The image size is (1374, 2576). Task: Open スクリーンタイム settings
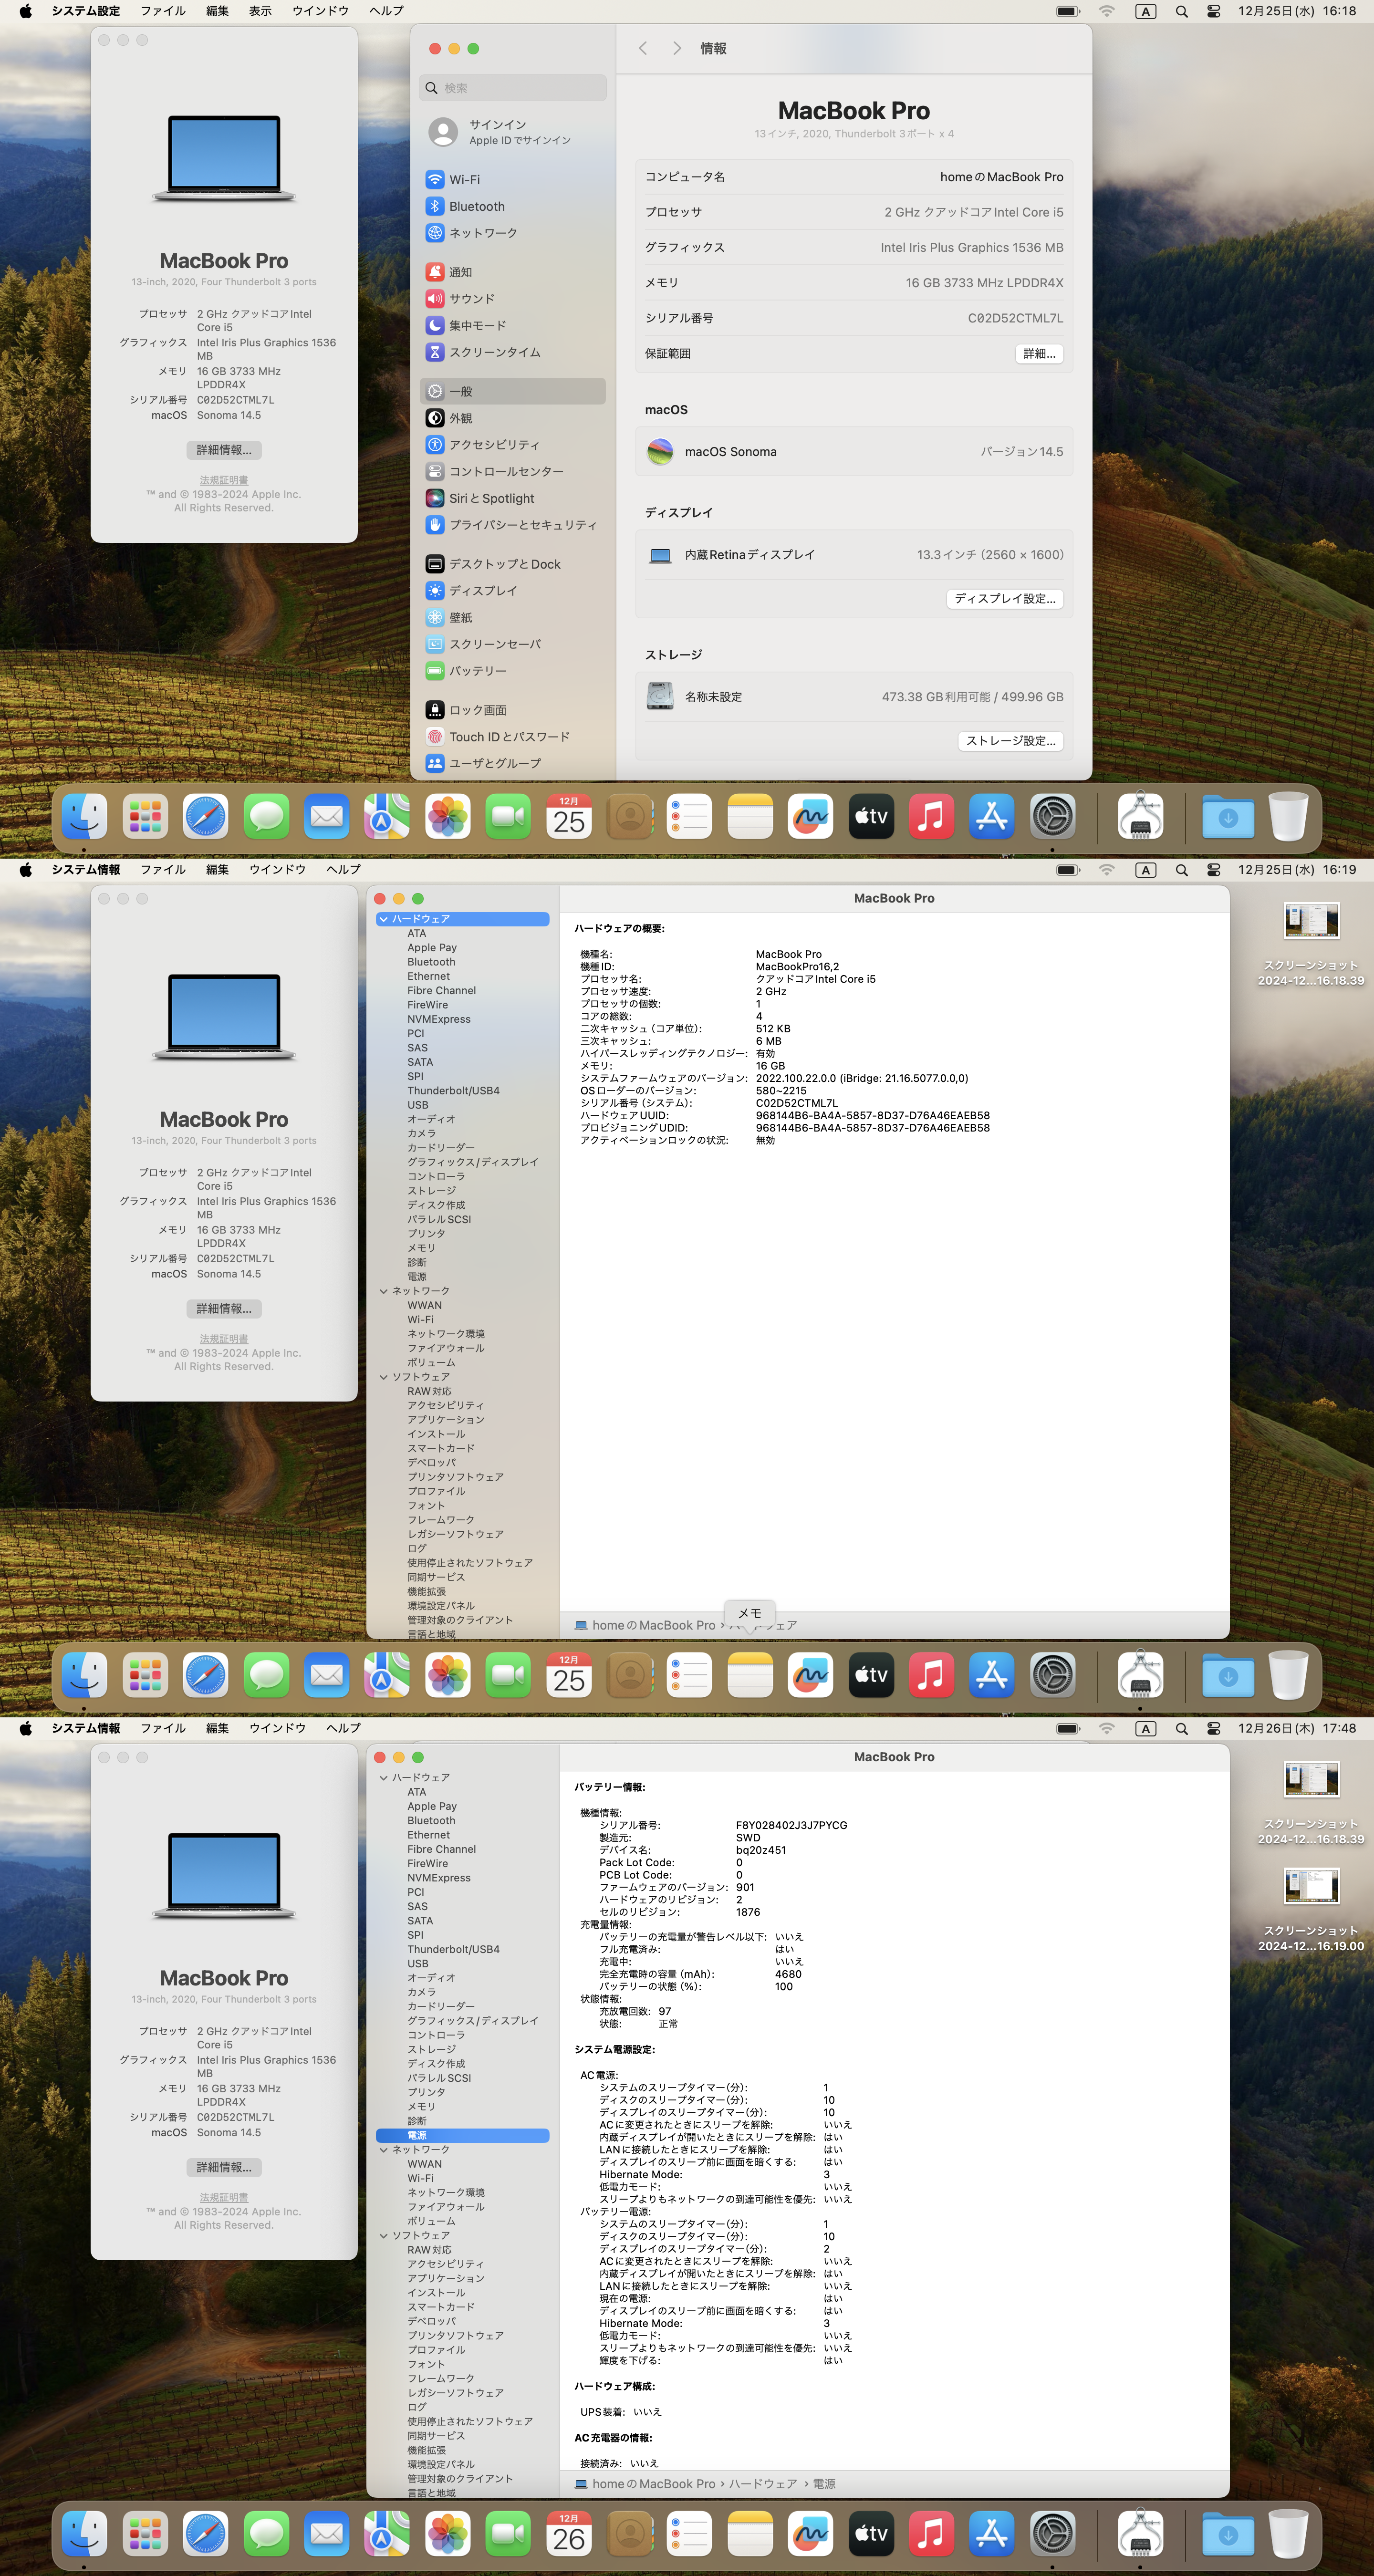[x=512, y=352]
